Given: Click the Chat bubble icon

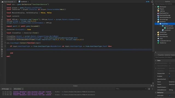Looking at the screenshot, I should coord(158,39).
